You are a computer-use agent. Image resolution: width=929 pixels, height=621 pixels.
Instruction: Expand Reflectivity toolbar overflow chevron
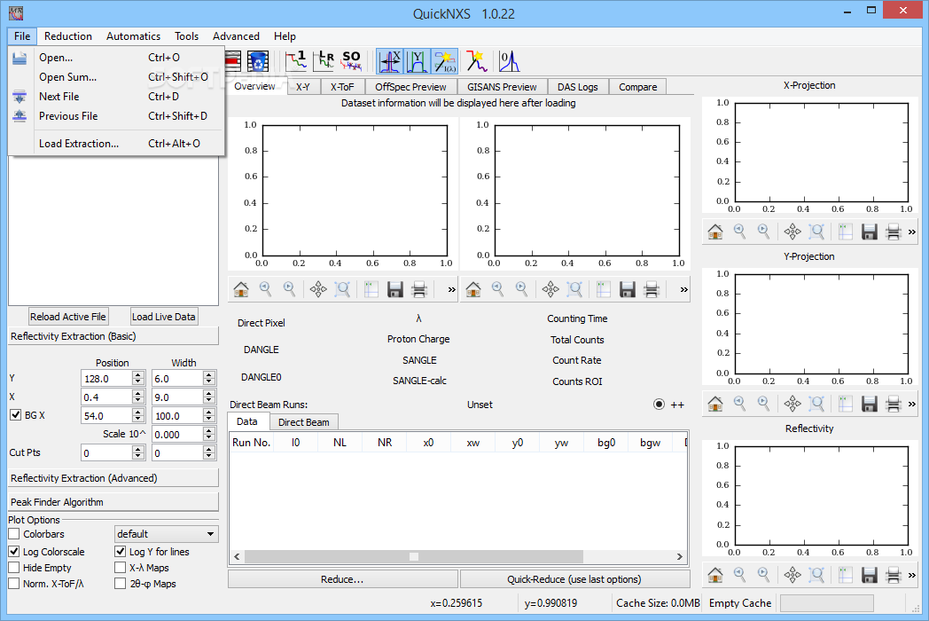point(912,574)
